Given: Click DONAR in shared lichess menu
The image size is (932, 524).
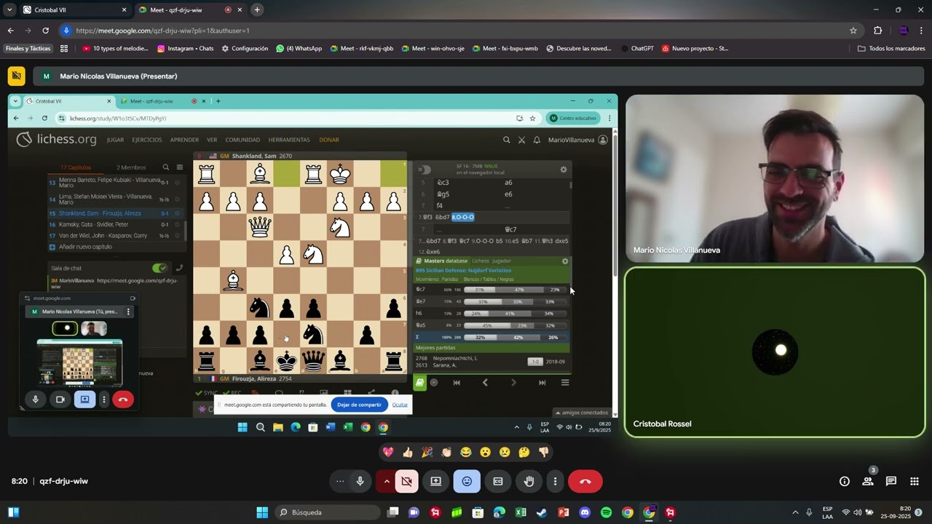Looking at the screenshot, I should coord(329,140).
